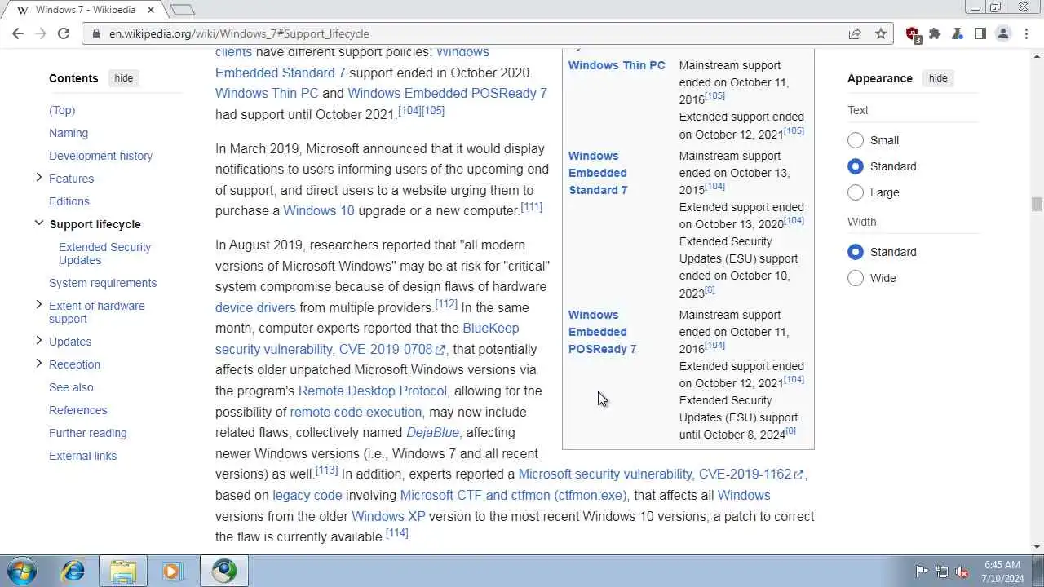Open the uBlock Origin extension icon
Screen dimensions: 1044x587
913,34
